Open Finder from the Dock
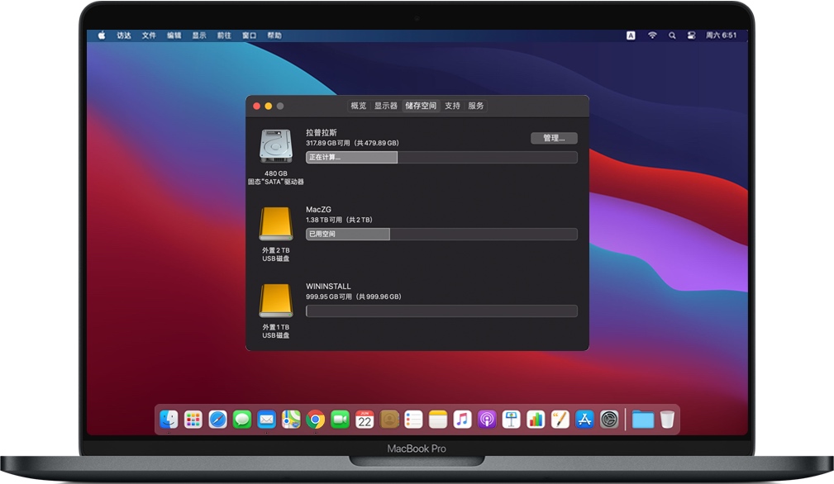The height and width of the screenshot is (484, 834). [169, 420]
